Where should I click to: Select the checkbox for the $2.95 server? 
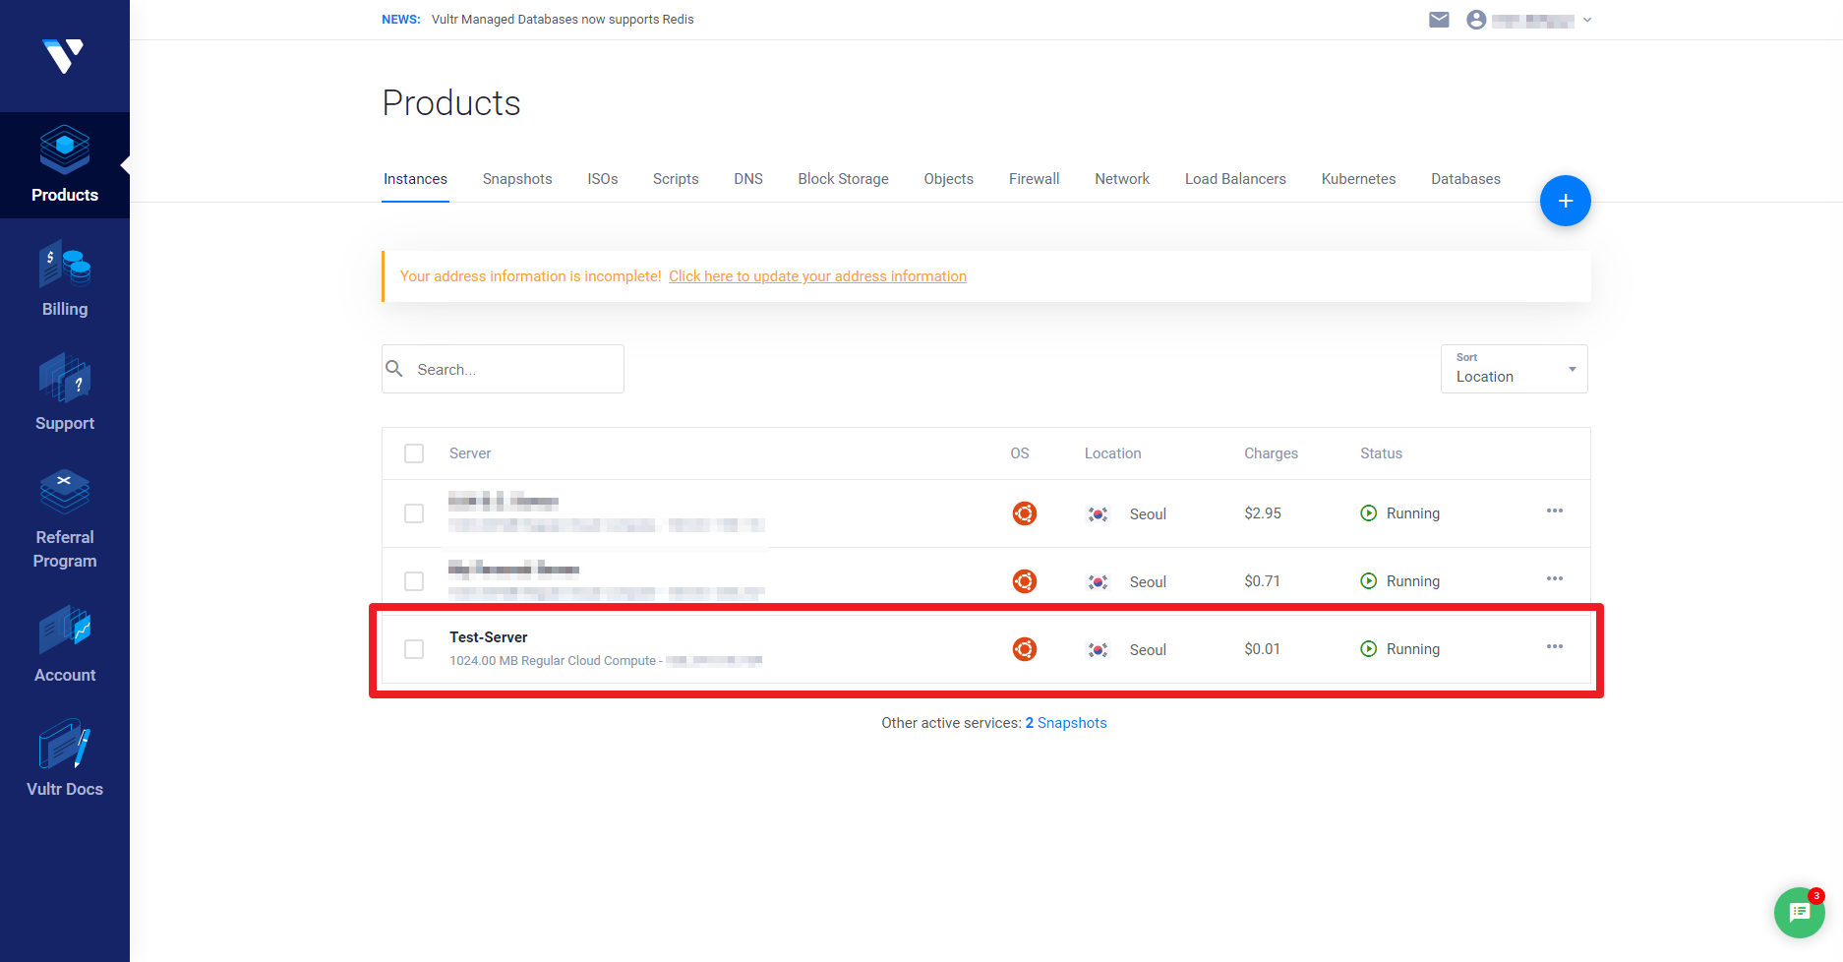click(414, 513)
